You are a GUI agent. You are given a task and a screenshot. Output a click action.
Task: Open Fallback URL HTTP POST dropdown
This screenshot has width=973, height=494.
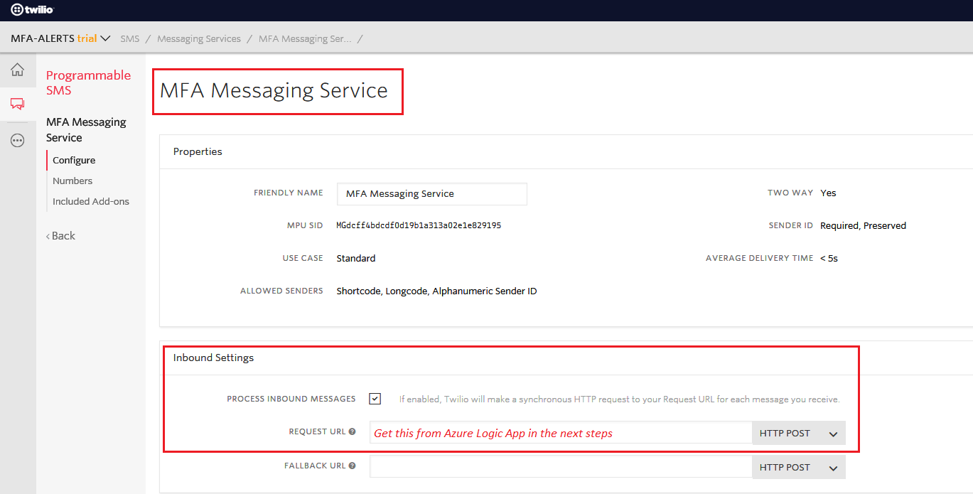(799, 467)
